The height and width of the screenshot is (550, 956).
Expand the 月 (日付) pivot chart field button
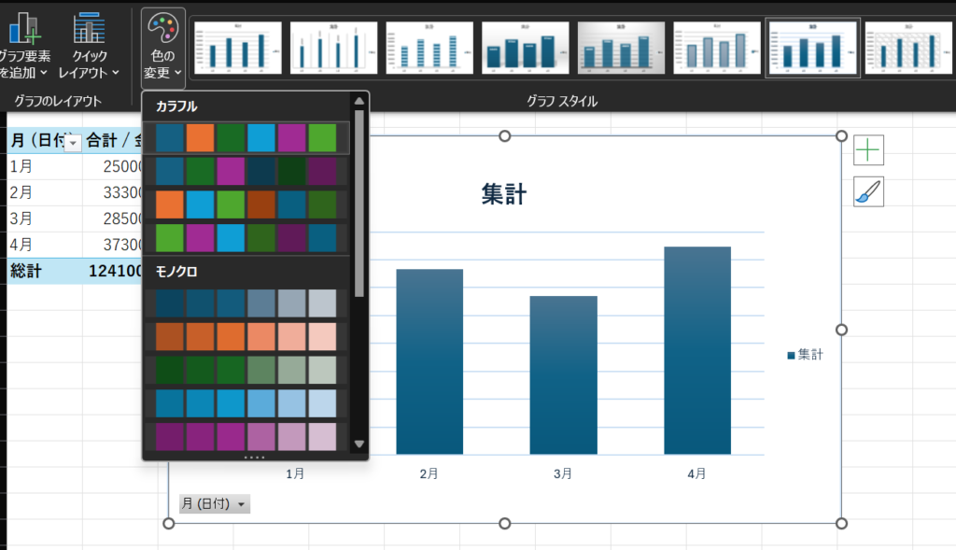215,504
